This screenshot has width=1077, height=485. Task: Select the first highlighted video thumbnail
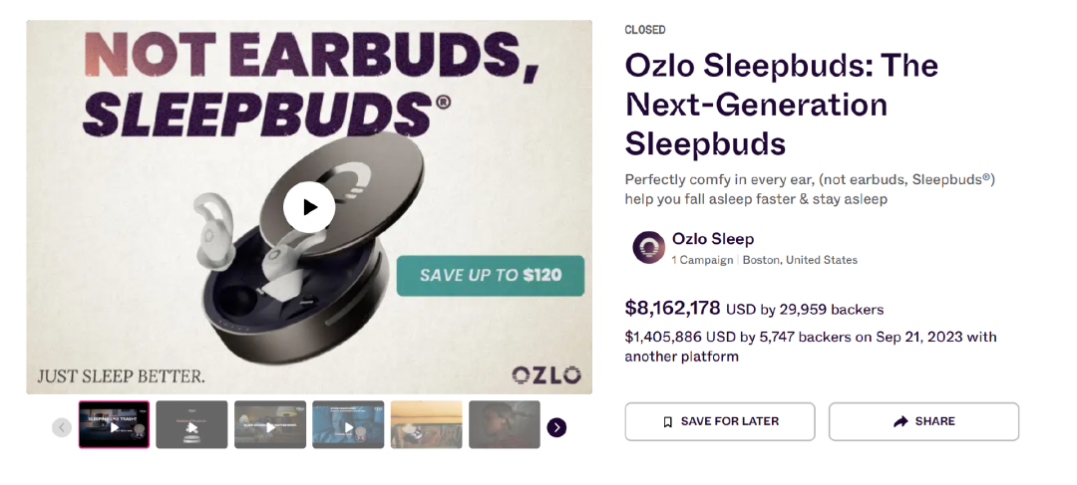(114, 425)
